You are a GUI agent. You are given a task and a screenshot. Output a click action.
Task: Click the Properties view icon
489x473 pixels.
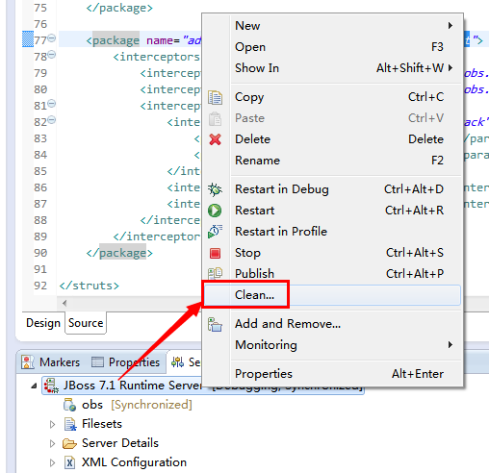point(97,362)
